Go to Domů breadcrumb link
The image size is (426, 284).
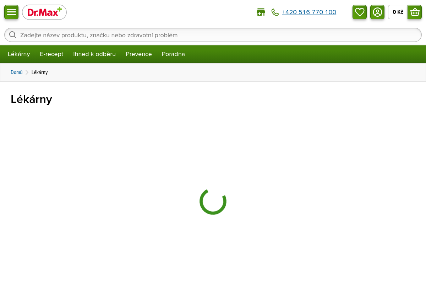(x=17, y=72)
